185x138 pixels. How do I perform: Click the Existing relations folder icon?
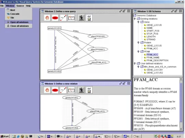pos(138,19)
